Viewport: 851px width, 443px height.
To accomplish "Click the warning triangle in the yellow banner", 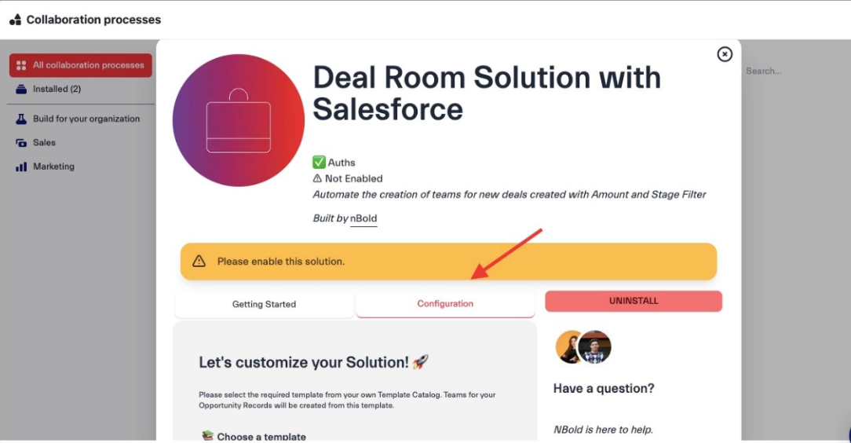I will (199, 262).
